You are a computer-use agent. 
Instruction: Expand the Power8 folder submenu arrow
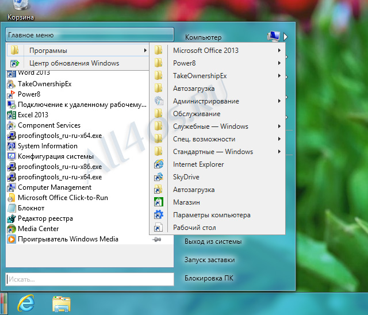279,63
